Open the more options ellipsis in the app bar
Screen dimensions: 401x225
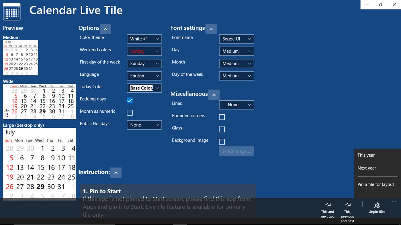(394, 202)
